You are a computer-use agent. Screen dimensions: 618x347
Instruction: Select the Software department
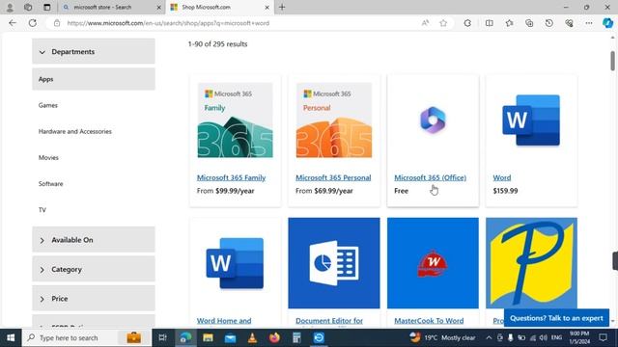50,184
